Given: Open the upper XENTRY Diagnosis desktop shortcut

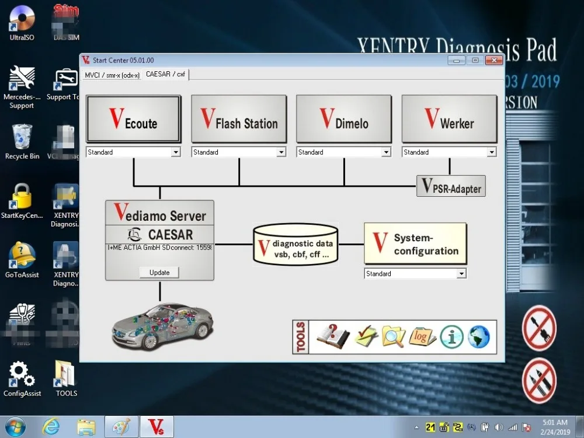Looking at the screenshot, I should 65,206.
